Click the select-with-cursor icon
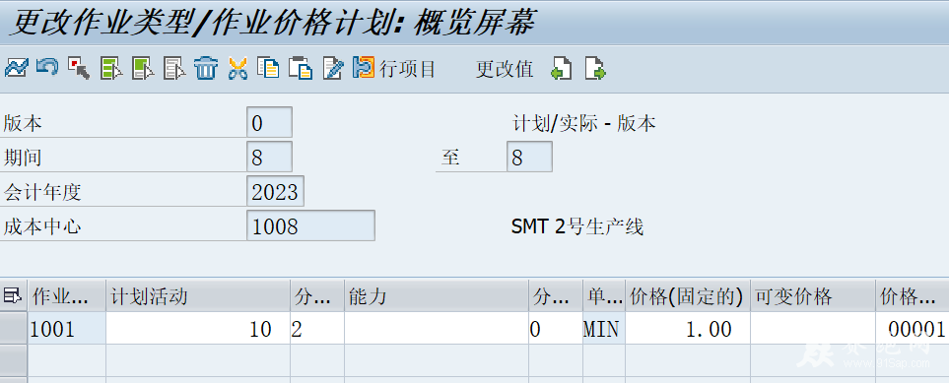The height and width of the screenshot is (383, 949). coord(79,68)
